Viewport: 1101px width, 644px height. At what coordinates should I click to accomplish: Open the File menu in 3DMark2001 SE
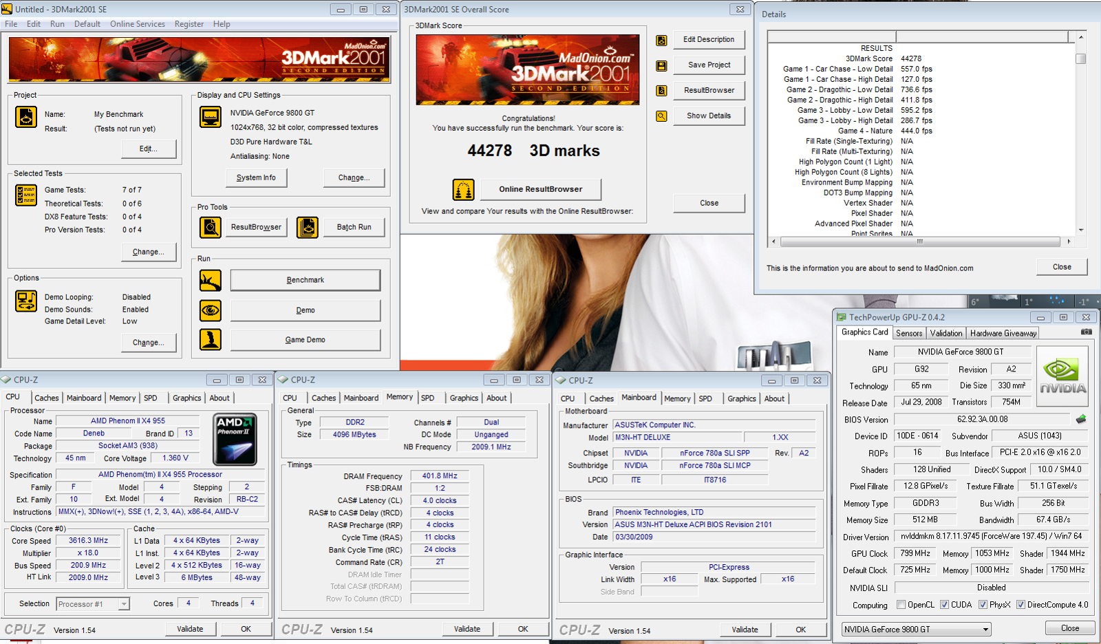point(11,24)
